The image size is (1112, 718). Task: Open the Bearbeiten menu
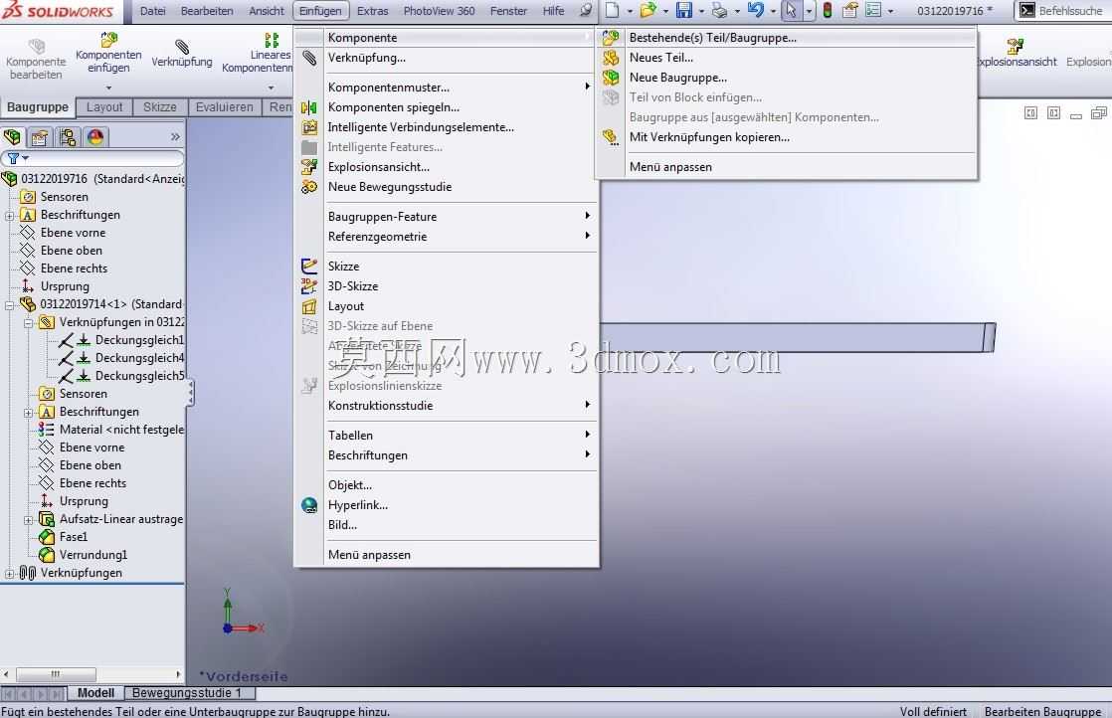click(207, 11)
